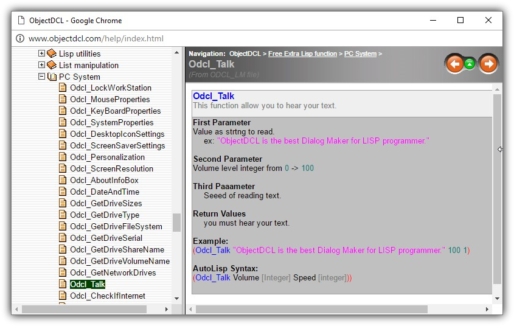Click page icon next to Odcl_GetDriveType
Screen dimensions: 514x326
click(62, 215)
